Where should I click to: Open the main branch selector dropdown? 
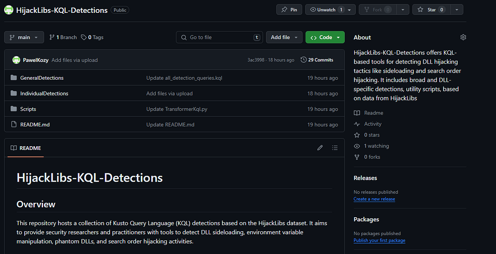[x=24, y=37]
